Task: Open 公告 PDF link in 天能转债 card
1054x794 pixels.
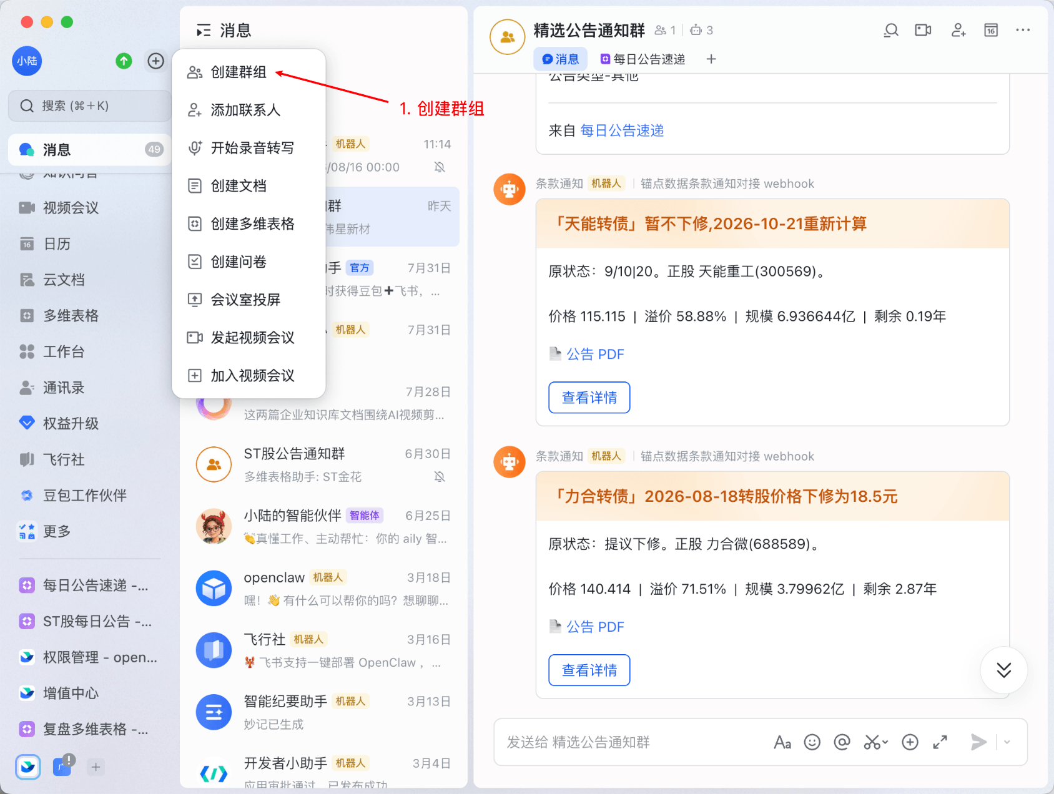Action: pyautogui.click(x=594, y=355)
